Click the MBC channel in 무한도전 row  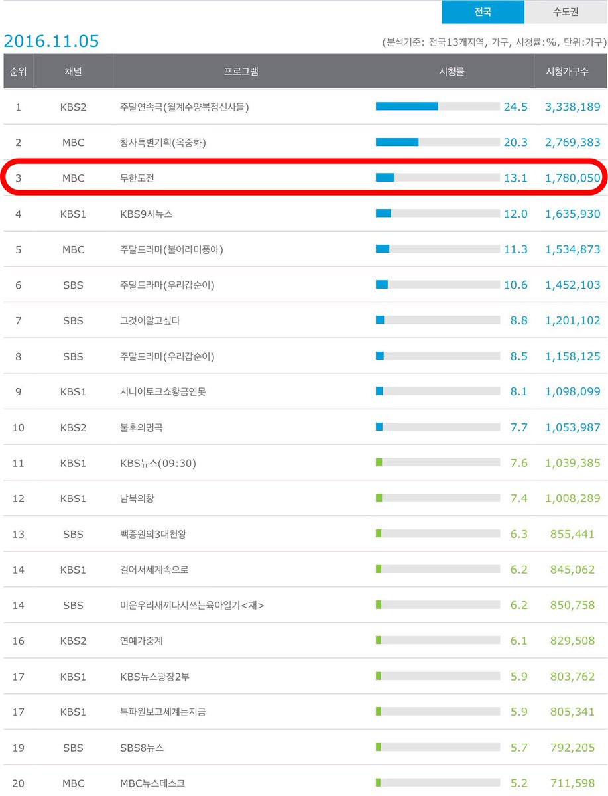pyautogui.click(x=73, y=178)
